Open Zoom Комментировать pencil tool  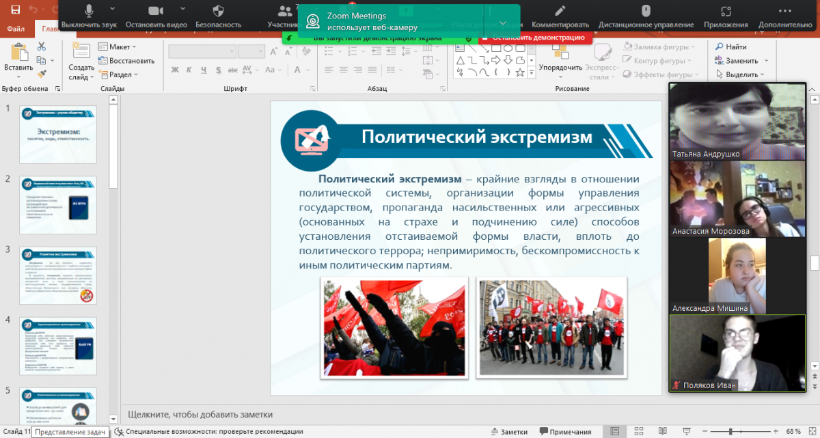click(x=560, y=16)
